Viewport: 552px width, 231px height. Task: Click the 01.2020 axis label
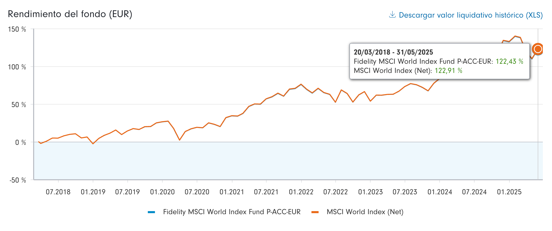(162, 192)
